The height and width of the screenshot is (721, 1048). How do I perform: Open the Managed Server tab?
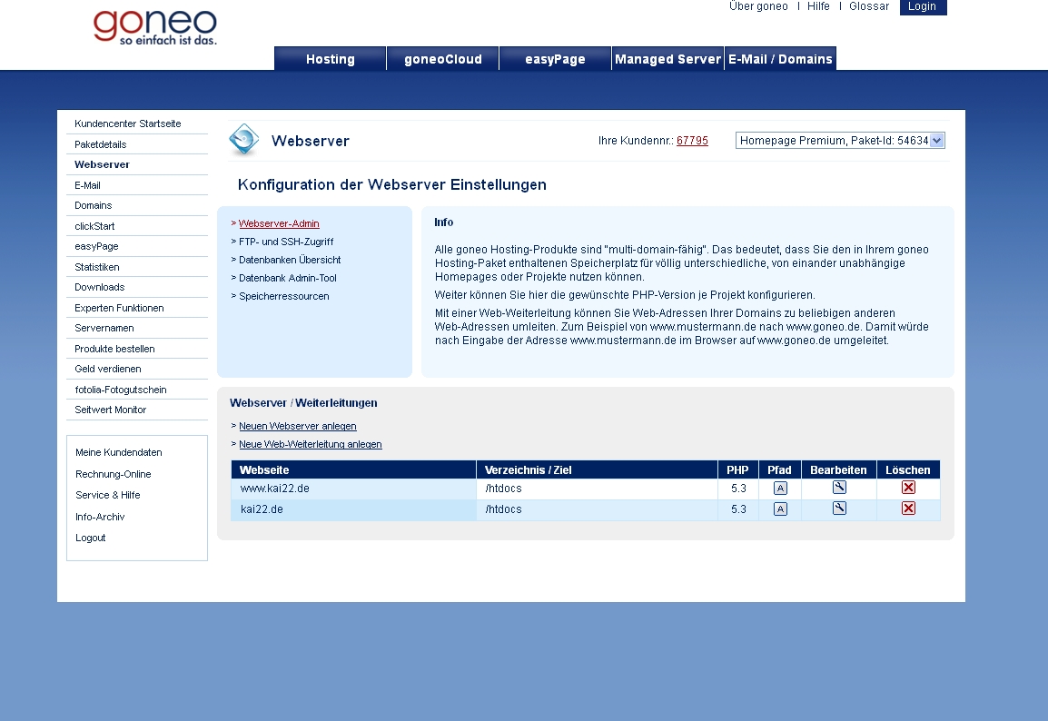point(667,59)
